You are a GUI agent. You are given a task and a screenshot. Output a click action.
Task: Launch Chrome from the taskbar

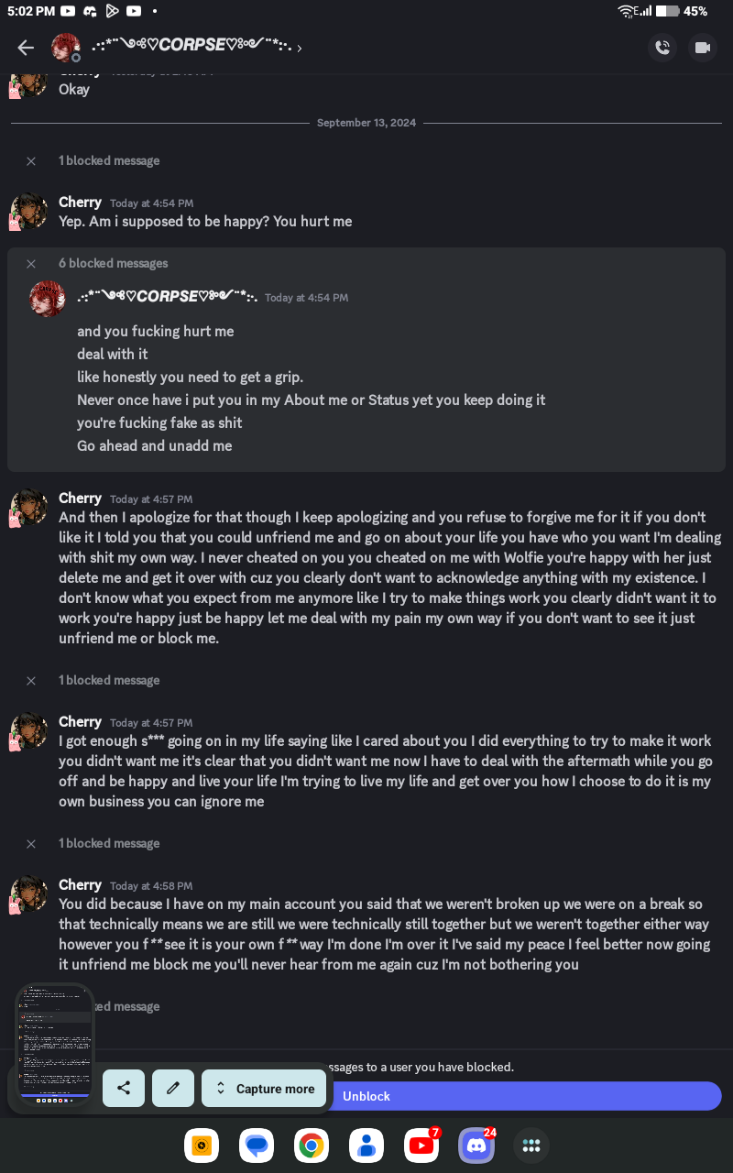click(x=312, y=1146)
